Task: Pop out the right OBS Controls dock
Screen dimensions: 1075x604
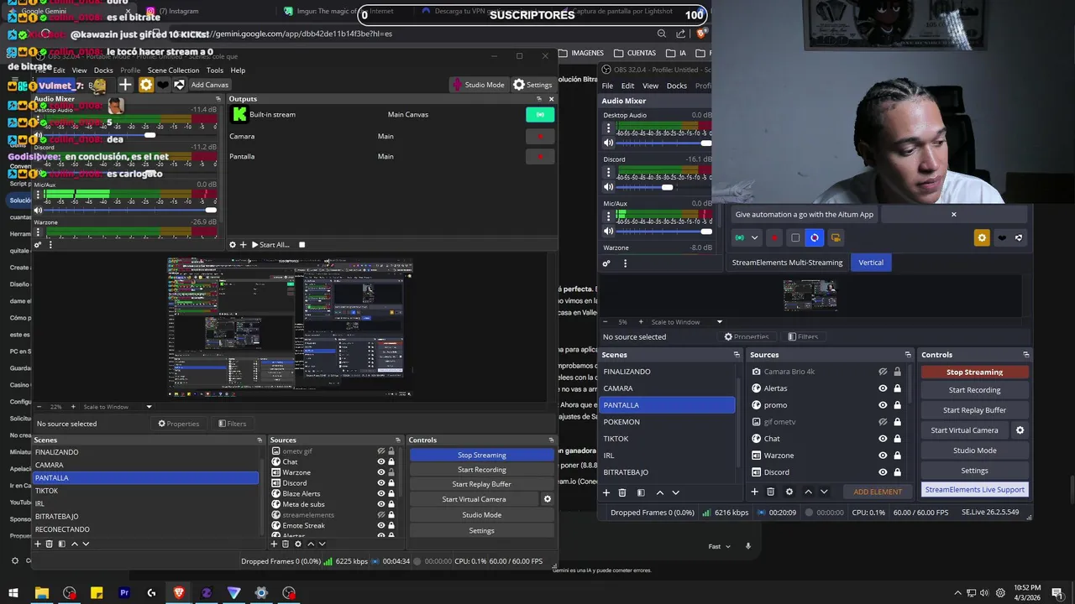Action: (x=1025, y=355)
